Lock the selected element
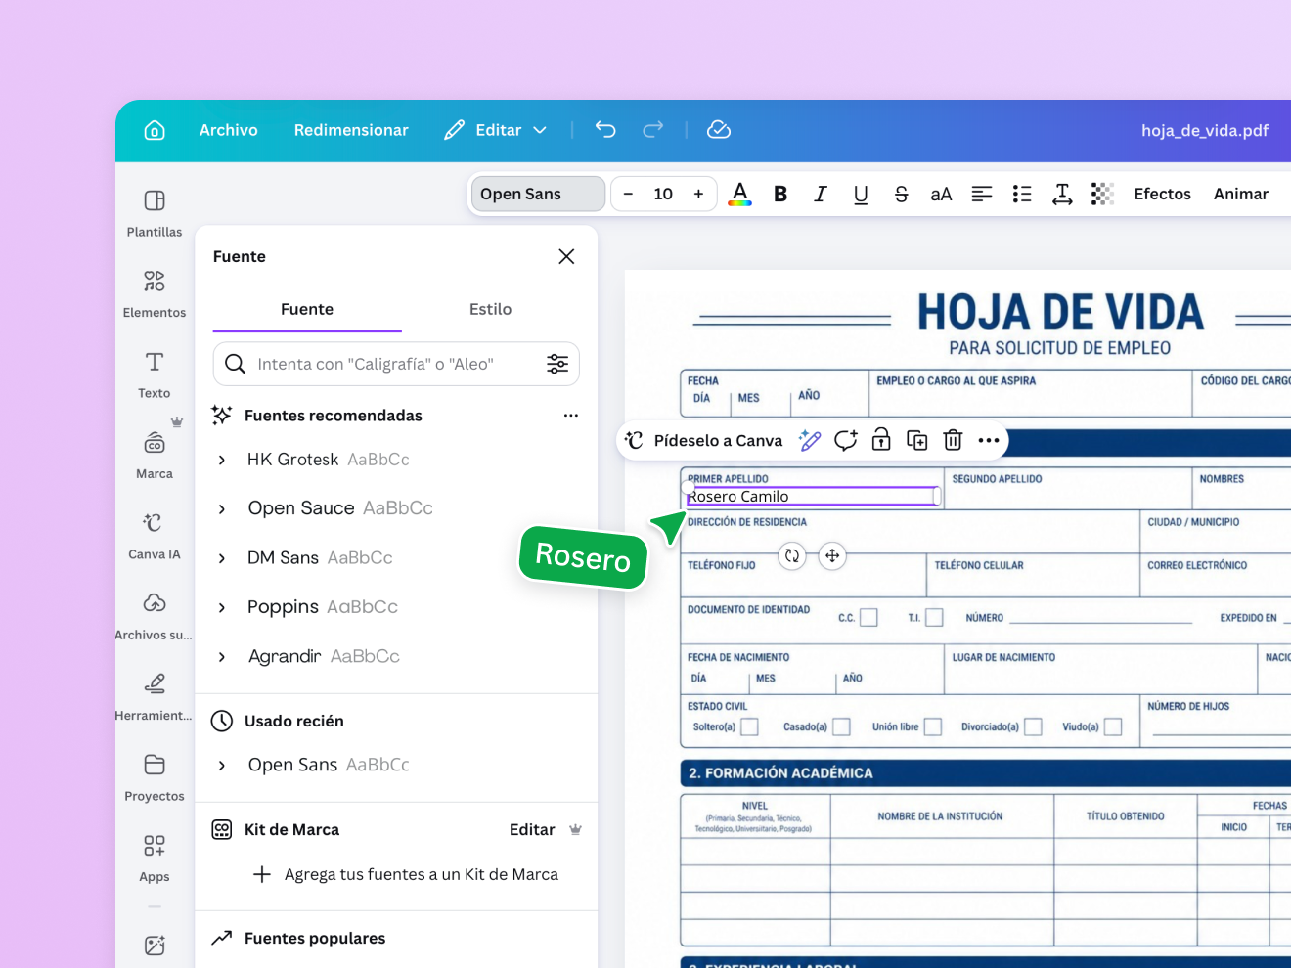 point(881,440)
